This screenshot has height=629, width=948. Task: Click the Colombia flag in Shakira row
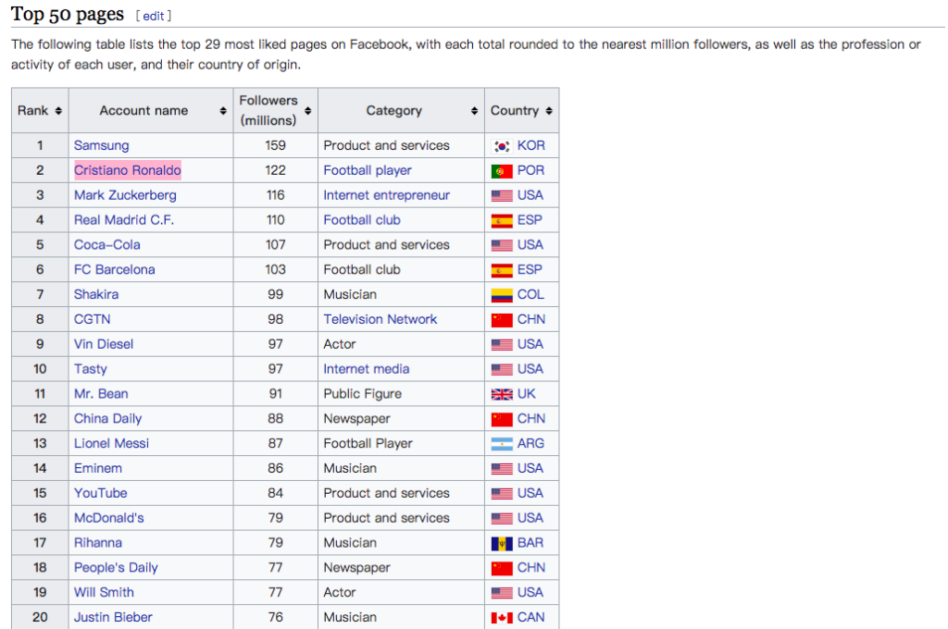point(502,295)
